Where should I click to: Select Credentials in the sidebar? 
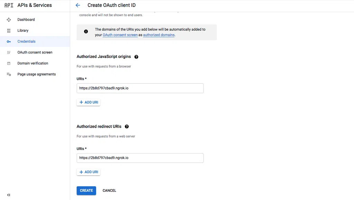pyautogui.click(x=26, y=41)
